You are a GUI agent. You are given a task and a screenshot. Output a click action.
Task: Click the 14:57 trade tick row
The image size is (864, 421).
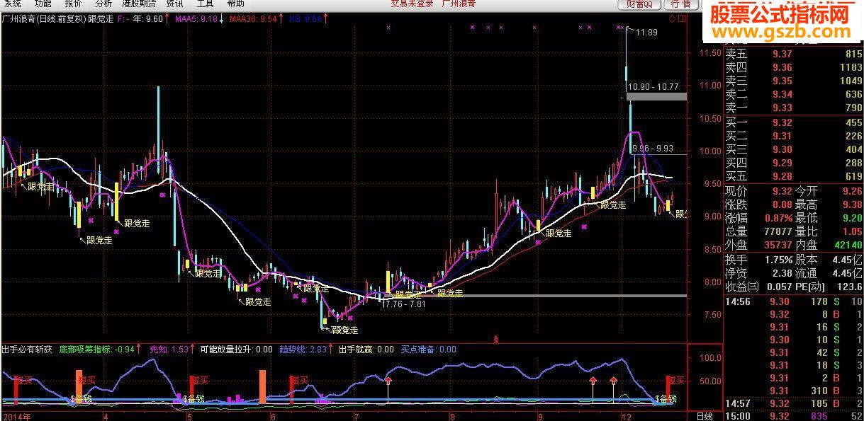click(x=794, y=403)
